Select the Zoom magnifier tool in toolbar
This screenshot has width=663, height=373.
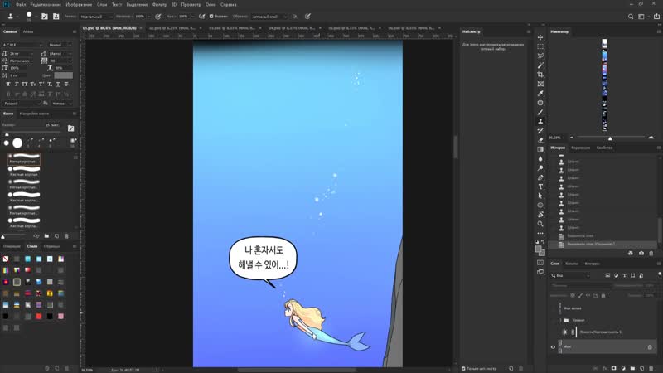point(540,224)
